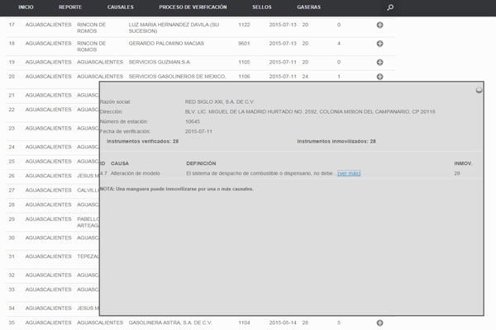Go to the REPORTE menu
Image resolution: width=496 pixels, height=330 pixels.
[70, 7]
